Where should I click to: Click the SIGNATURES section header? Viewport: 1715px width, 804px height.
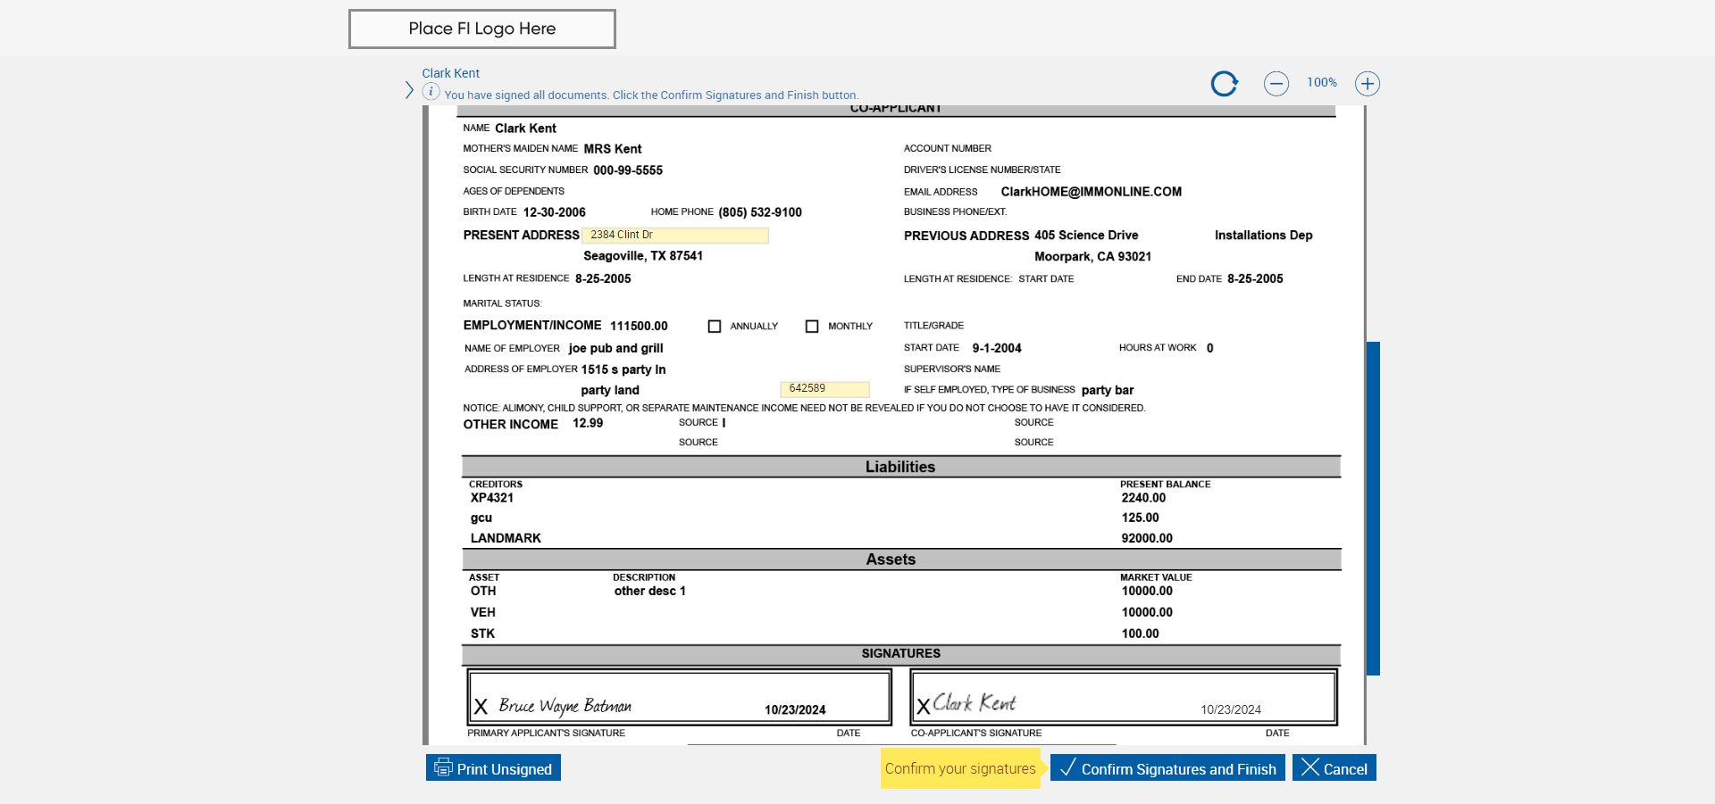coord(900,654)
